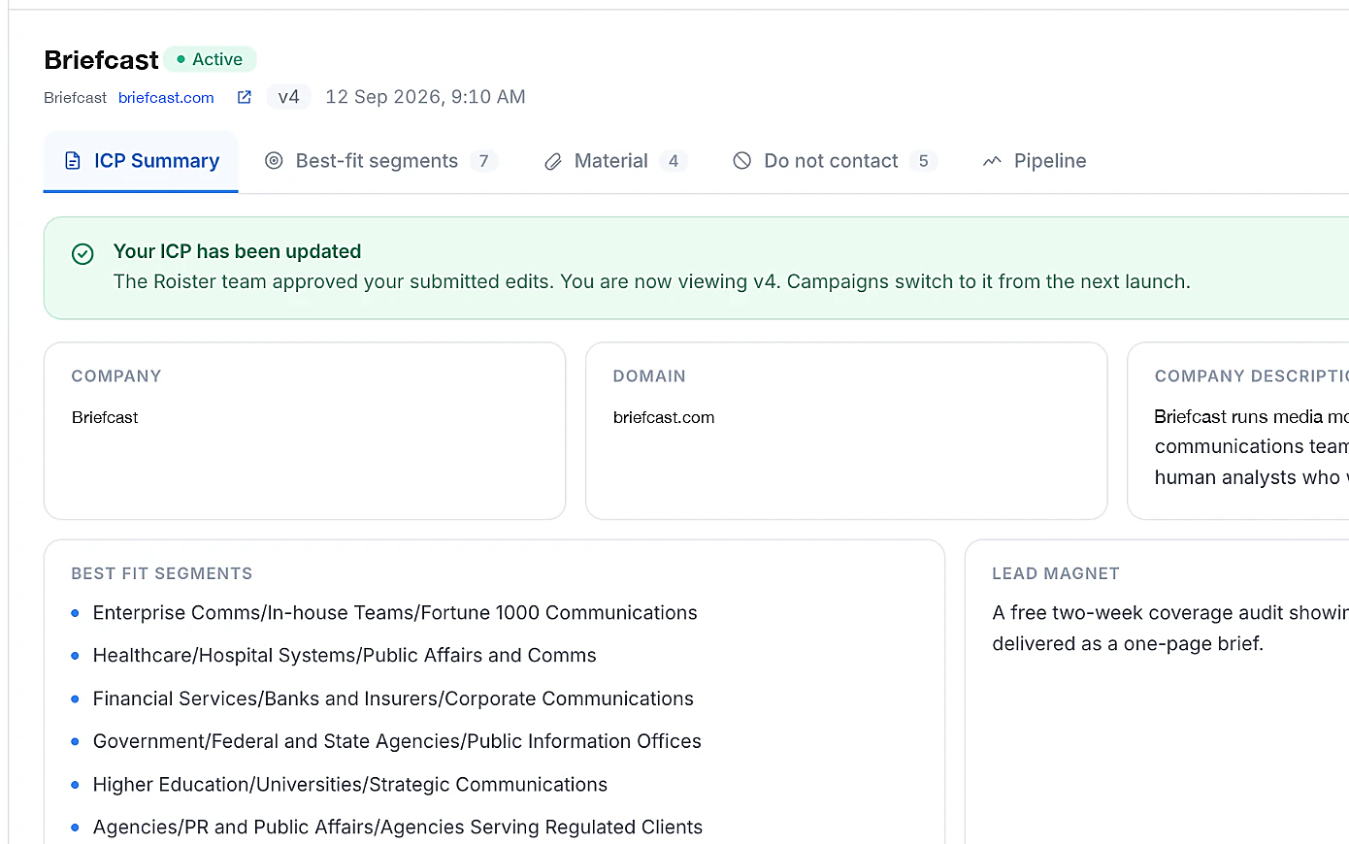This screenshot has height=844, width=1349.
Task: Click the green check icon in the update banner
Action: point(83,254)
